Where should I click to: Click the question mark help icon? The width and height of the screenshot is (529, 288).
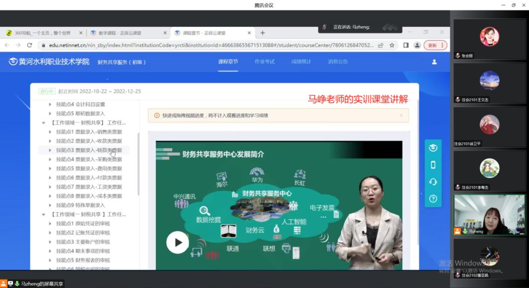coord(433,199)
